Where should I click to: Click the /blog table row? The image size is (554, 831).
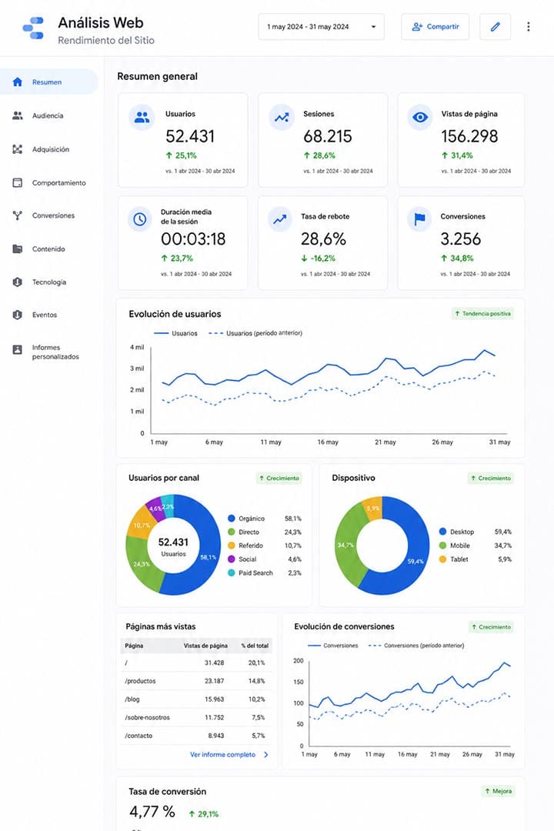pyautogui.click(x=195, y=699)
